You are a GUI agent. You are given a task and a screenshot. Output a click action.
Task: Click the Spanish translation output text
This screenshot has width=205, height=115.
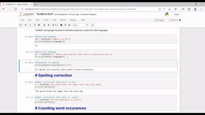(64, 70)
